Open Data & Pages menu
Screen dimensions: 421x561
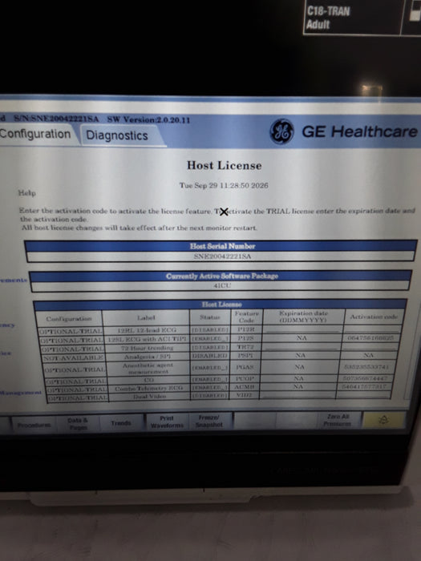point(78,424)
